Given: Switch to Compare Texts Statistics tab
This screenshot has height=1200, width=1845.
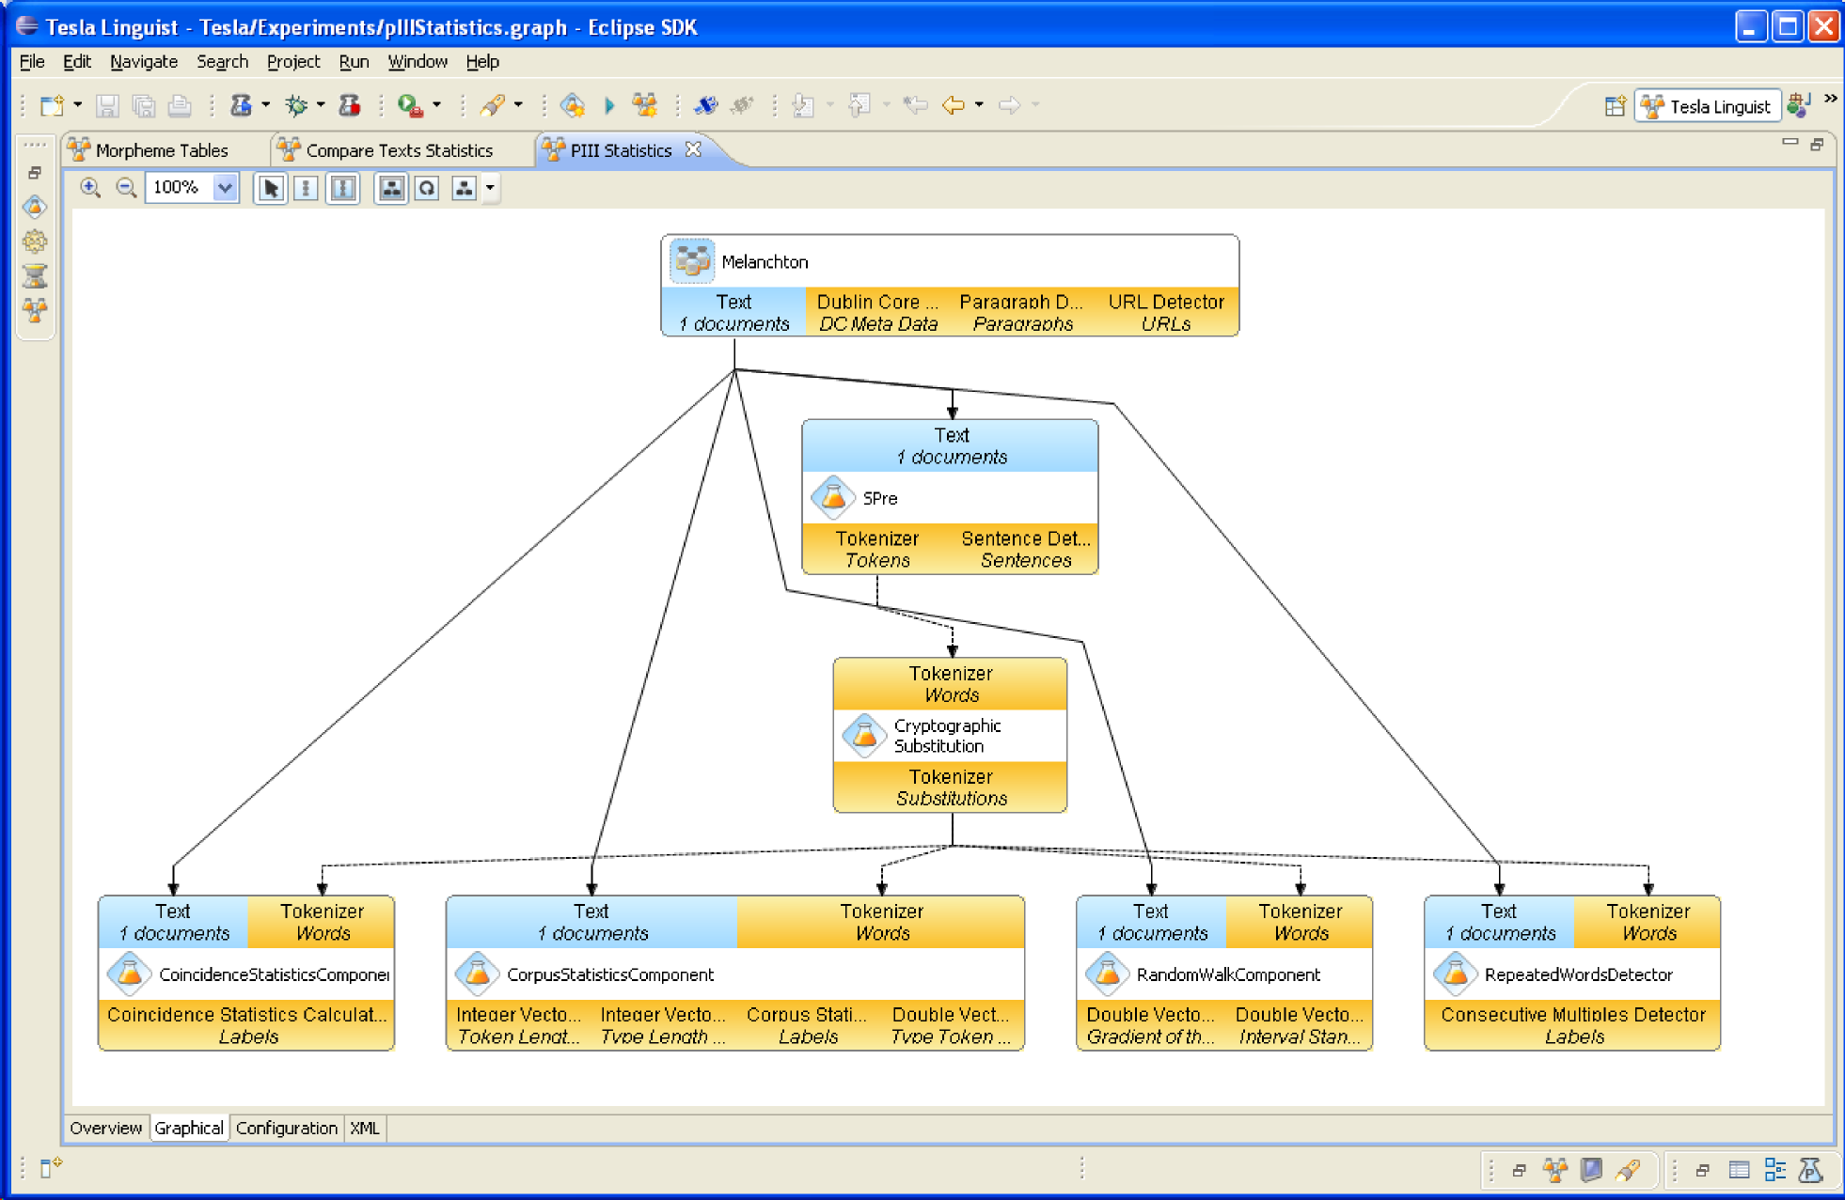Looking at the screenshot, I should coord(399,150).
